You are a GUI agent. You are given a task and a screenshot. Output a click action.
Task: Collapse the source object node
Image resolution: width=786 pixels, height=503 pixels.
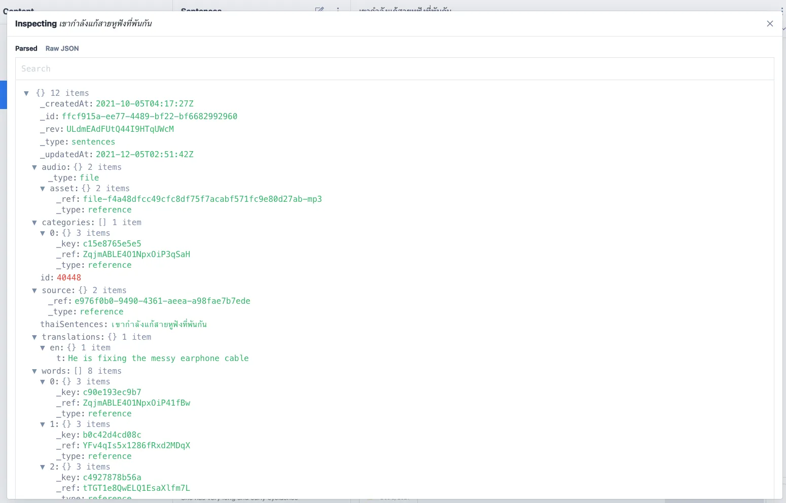pyautogui.click(x=34, y=291)
